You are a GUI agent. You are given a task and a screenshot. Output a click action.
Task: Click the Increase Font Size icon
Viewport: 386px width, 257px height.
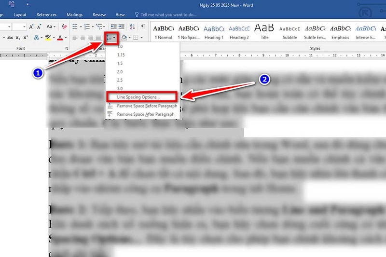(x=31, y=27)
